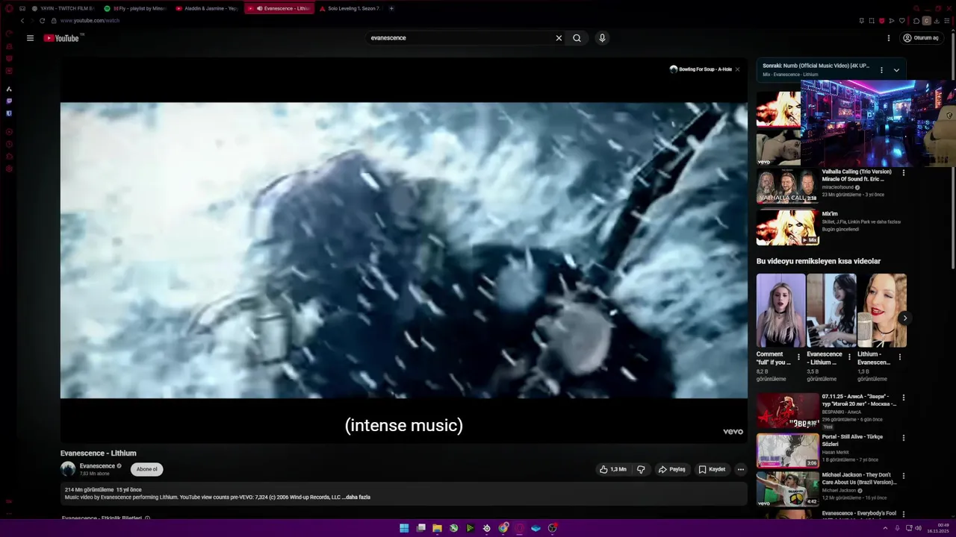The width and height of the screenshot is (956, 537).
Task: Go back using browser back arrow
Action: pyautogui.click(x=22, y=21)
